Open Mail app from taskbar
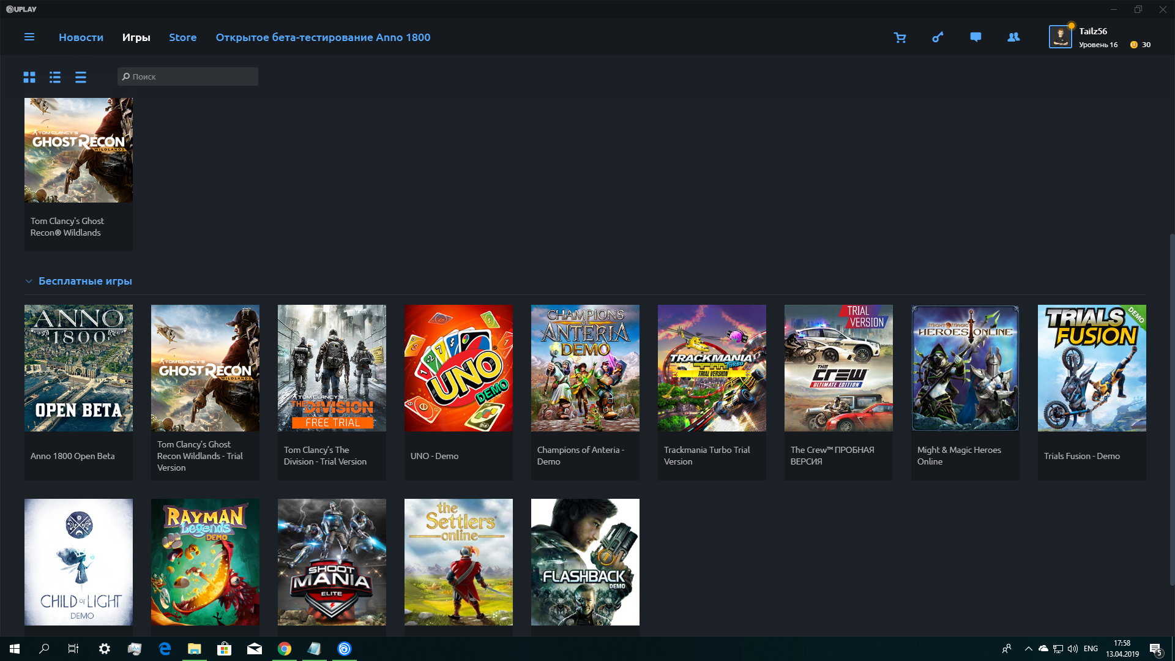 click(255, 649)
